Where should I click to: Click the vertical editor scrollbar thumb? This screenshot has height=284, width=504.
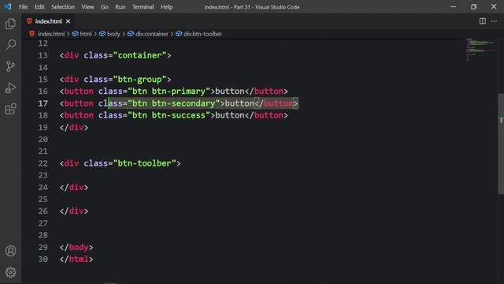[501, 144]
